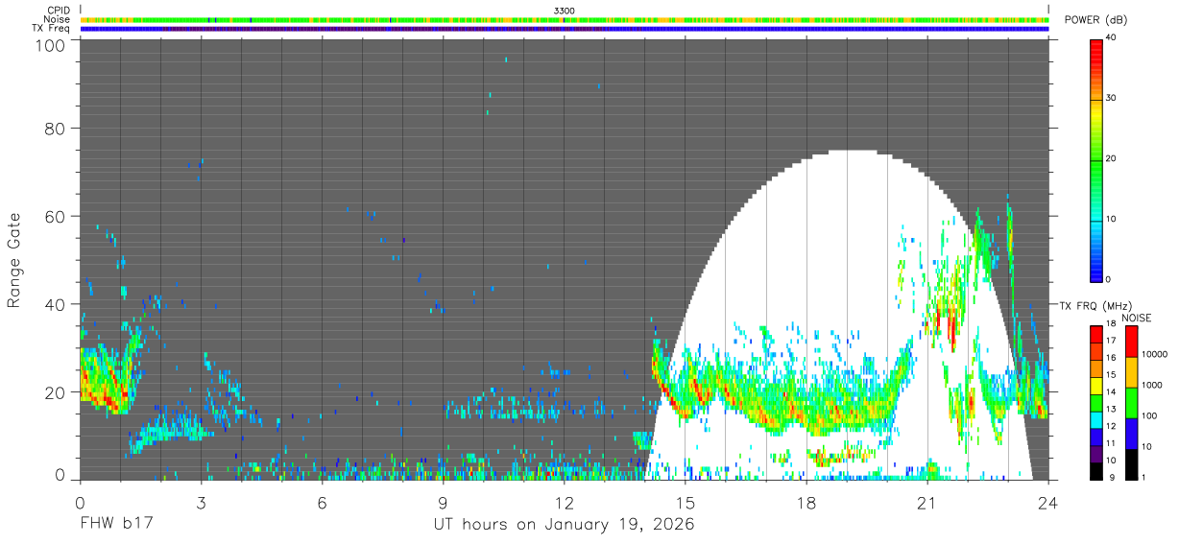Screen dimensions: 1179x544
Task: Click noise scale label 1000
Action: (1151, 385)
